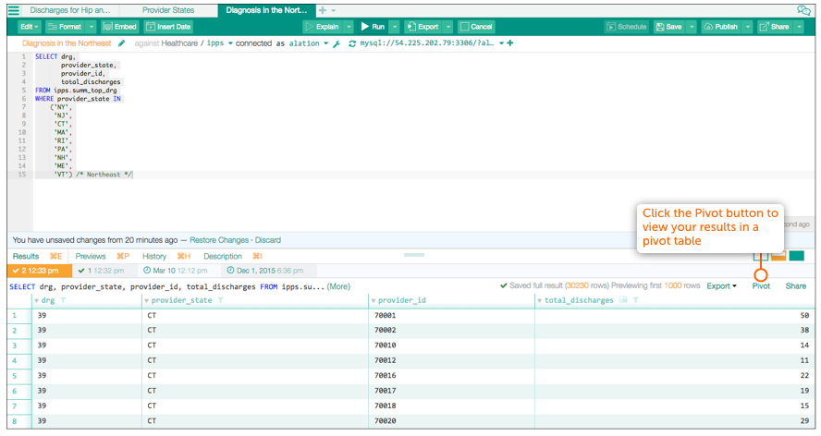Open the new tab options arrow
The width and height of the screenshot is (821, 436).
point(334,10)
